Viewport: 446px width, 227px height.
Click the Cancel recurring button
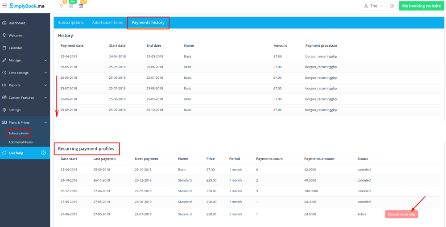(x=401, y=214)
